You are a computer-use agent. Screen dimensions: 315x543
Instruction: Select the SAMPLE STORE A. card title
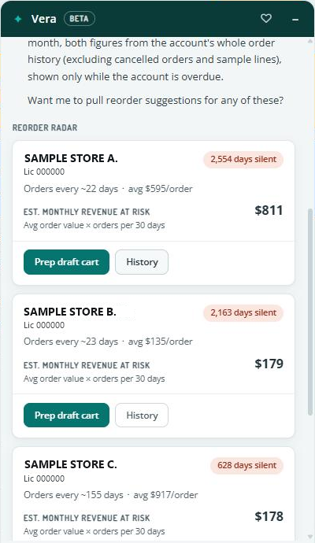(71, 158)
